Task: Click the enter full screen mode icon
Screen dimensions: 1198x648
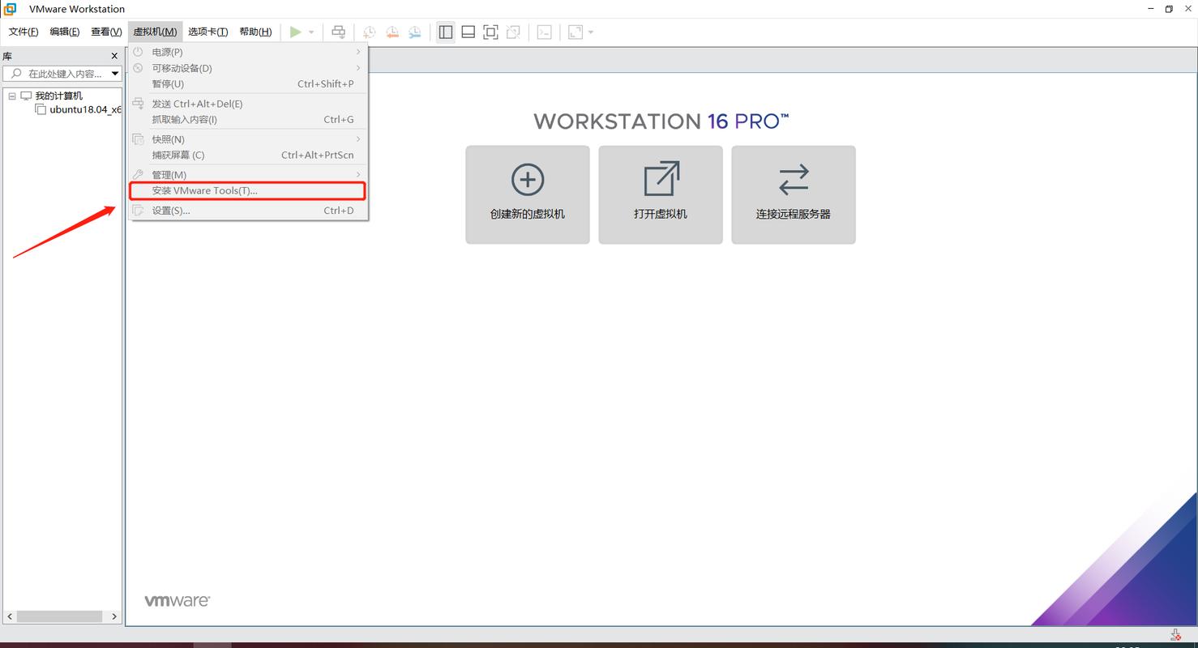Action: tap(490, 32)
